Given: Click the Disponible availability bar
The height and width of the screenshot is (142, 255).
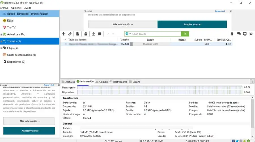Looking at the screenshot, I should 160,92.
